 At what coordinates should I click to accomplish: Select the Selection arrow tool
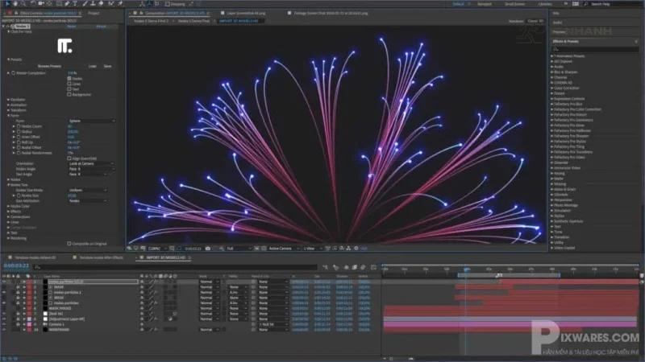(7, 3)
